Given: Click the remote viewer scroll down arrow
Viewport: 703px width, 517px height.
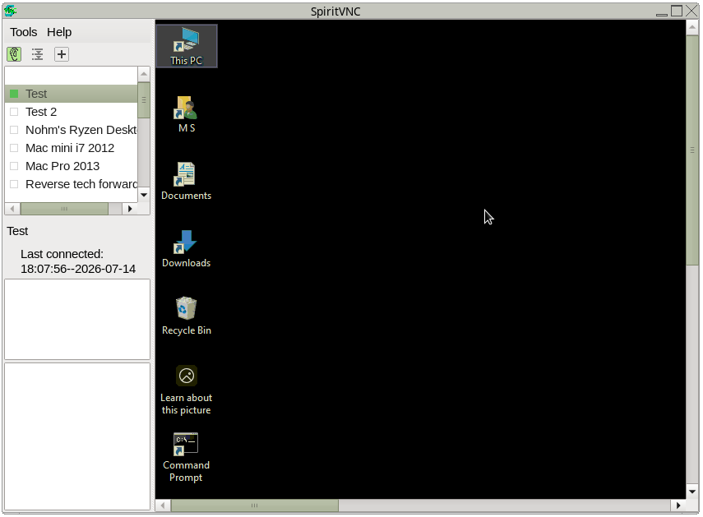Looking at the screenshot, I should [x=692, y=492].
